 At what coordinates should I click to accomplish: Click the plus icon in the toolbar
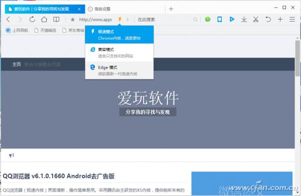click(x=280, y=19)
